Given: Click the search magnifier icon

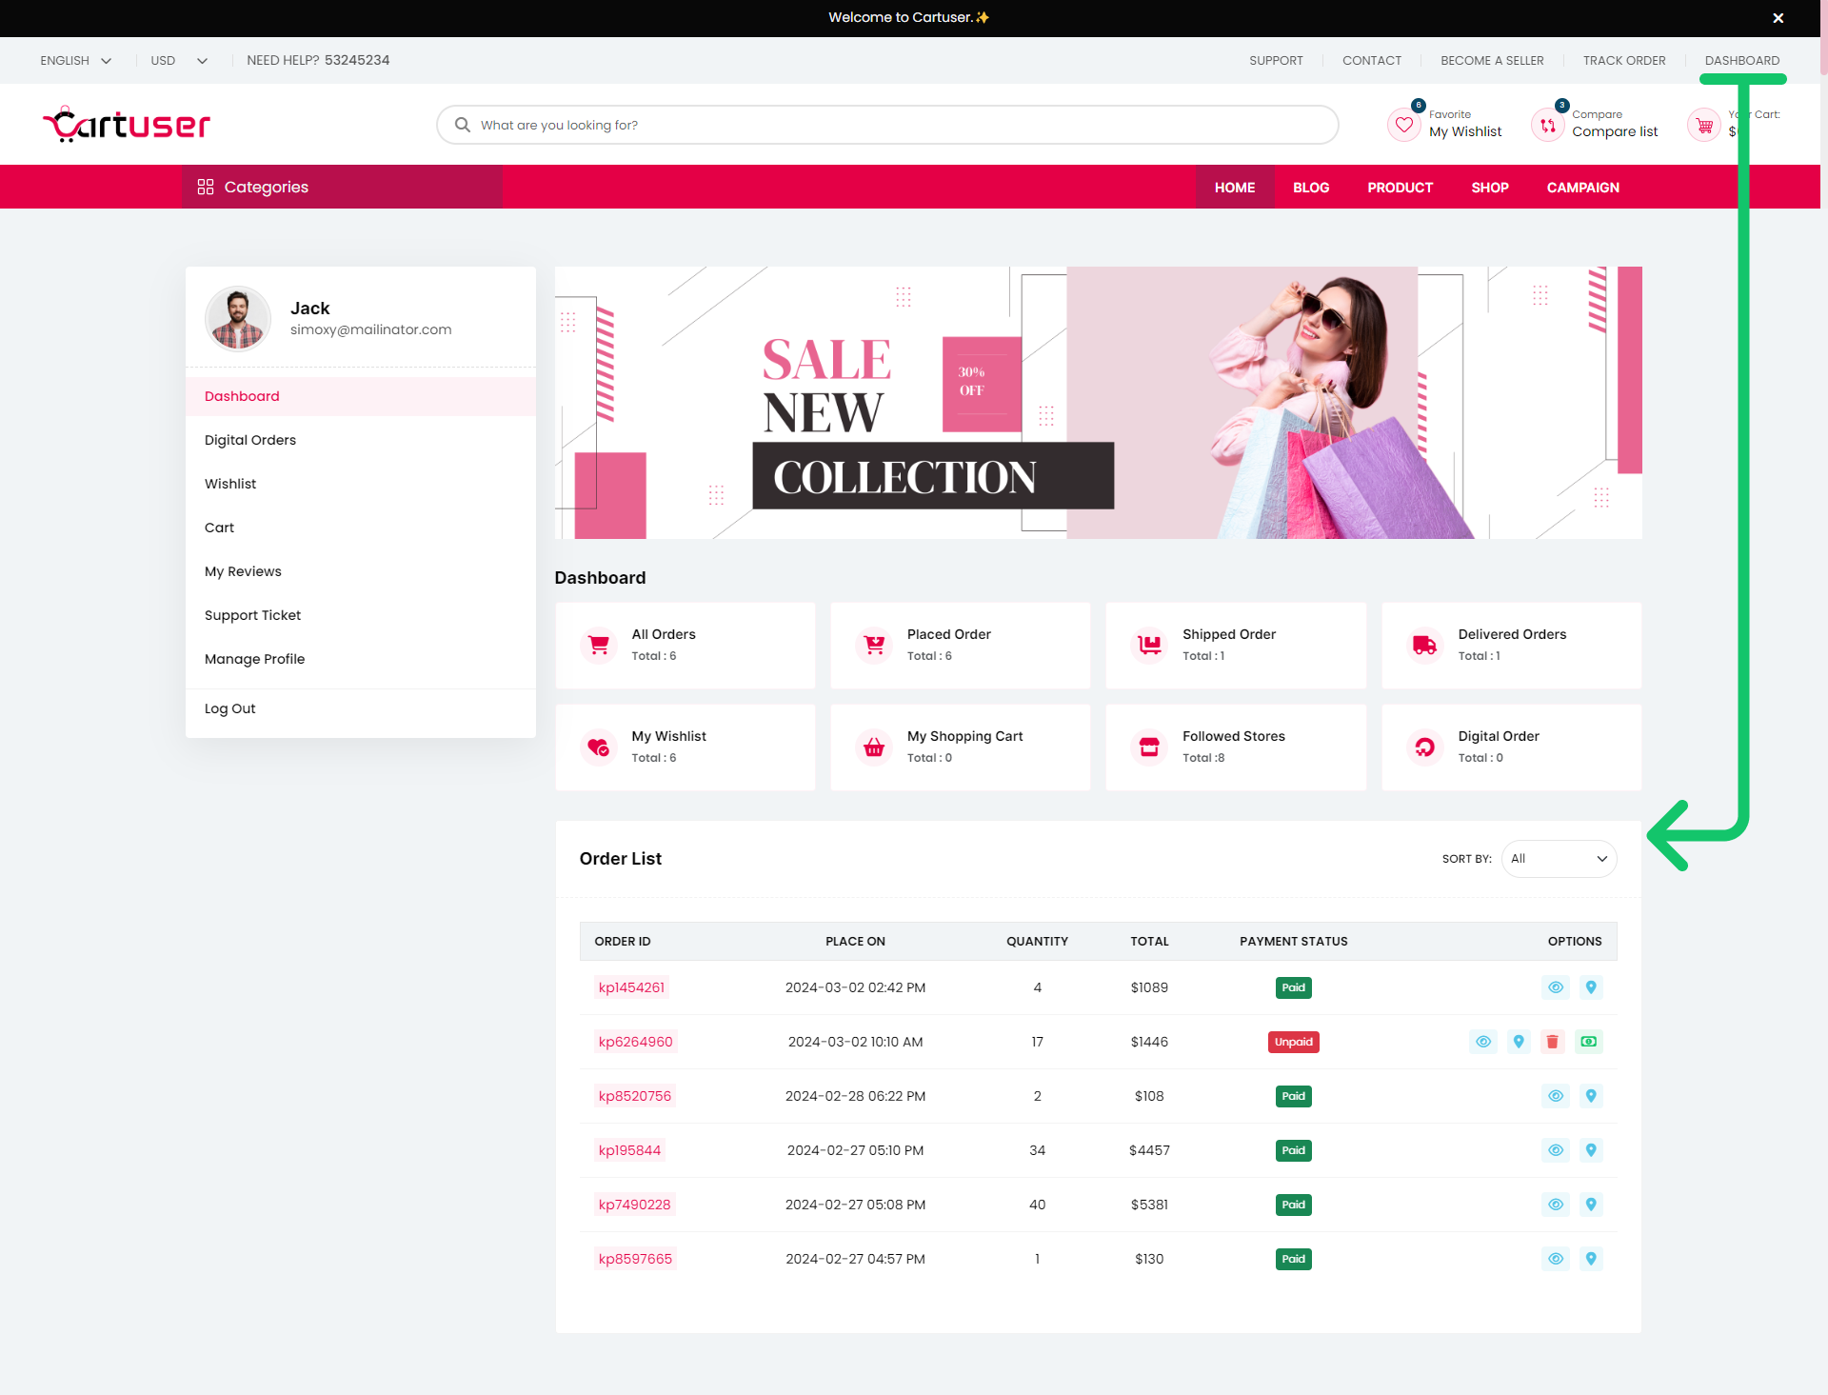Looking at the screenshot, I should (x=463, y=125).
